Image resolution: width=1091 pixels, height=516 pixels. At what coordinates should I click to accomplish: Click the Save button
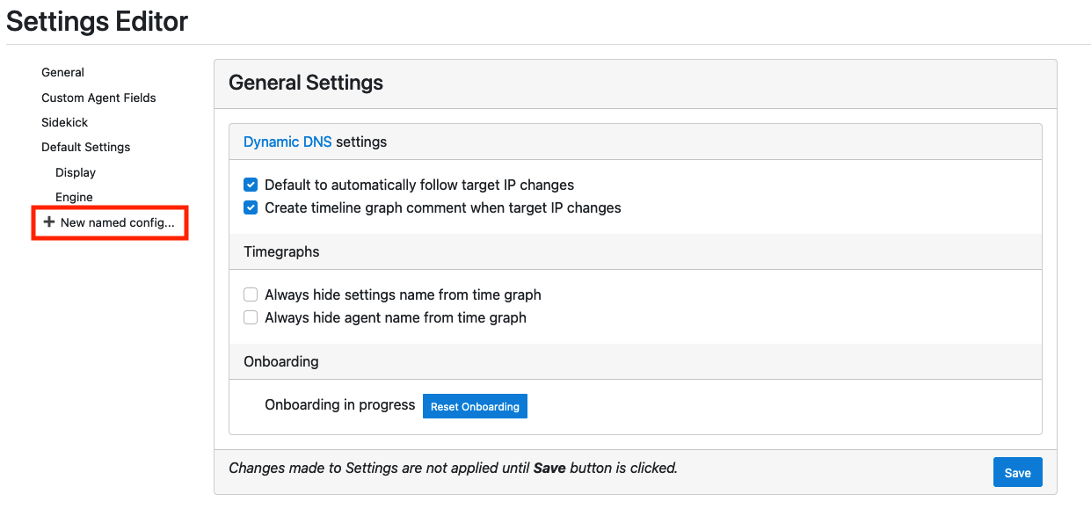(x=1017, y=472)
